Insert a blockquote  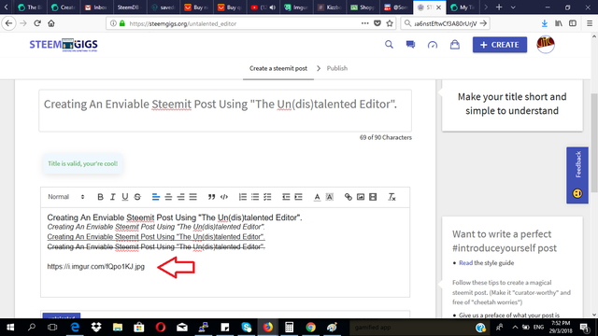pos(211,197)
